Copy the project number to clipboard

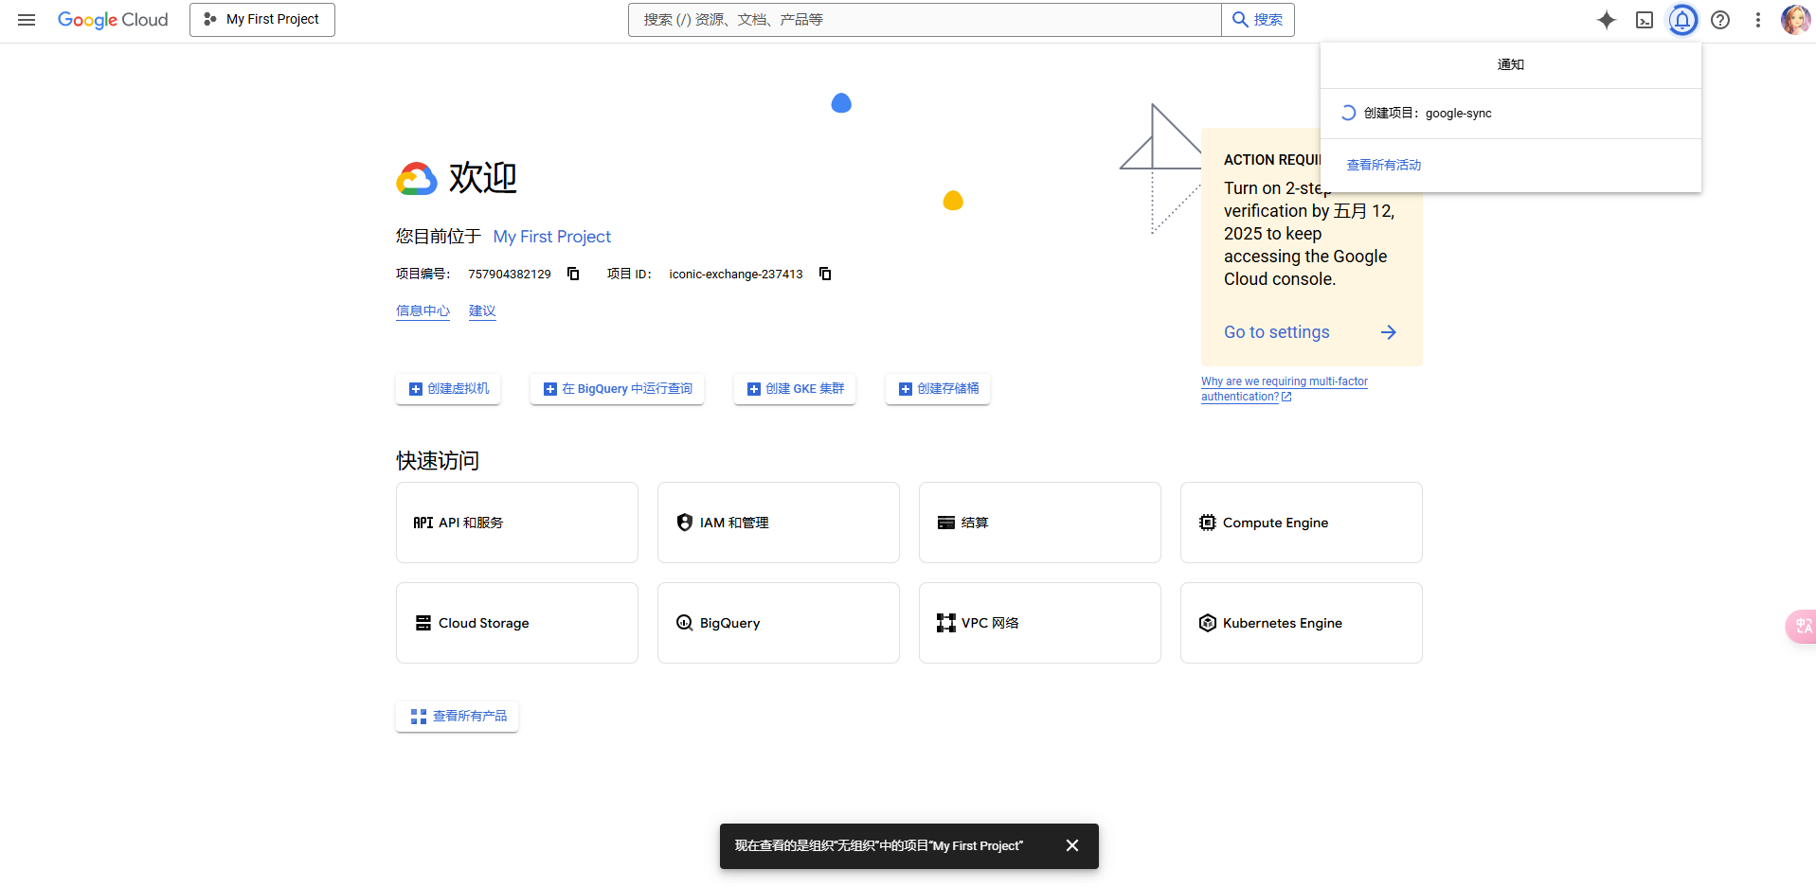(x=573, y=274)
